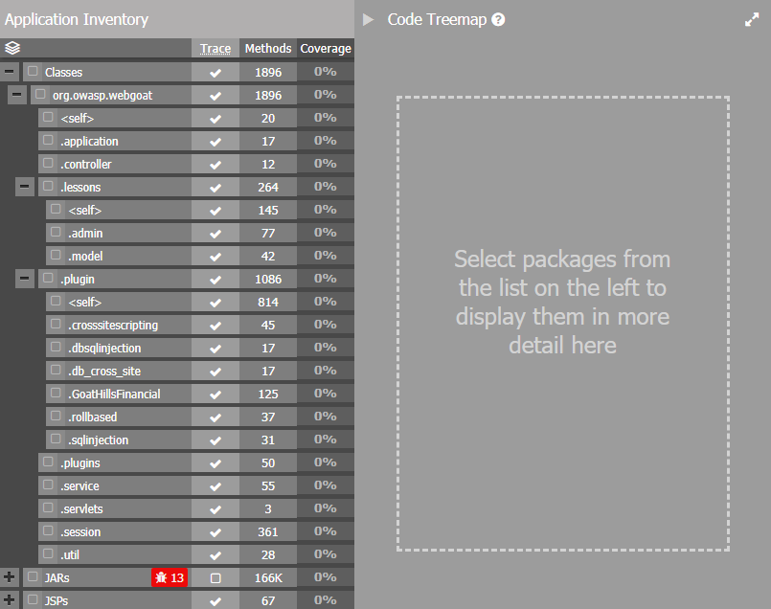Click the Code Treemap help question icon
The height and width of the screenshot is (609, 771).
(498, 20)
